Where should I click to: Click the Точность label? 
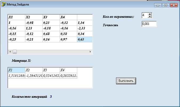[x=110, y=25]
